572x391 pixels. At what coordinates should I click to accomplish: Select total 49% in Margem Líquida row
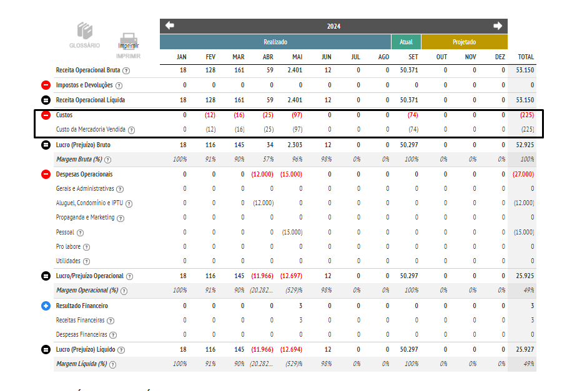pyautogui.click(x=528, y=364)
